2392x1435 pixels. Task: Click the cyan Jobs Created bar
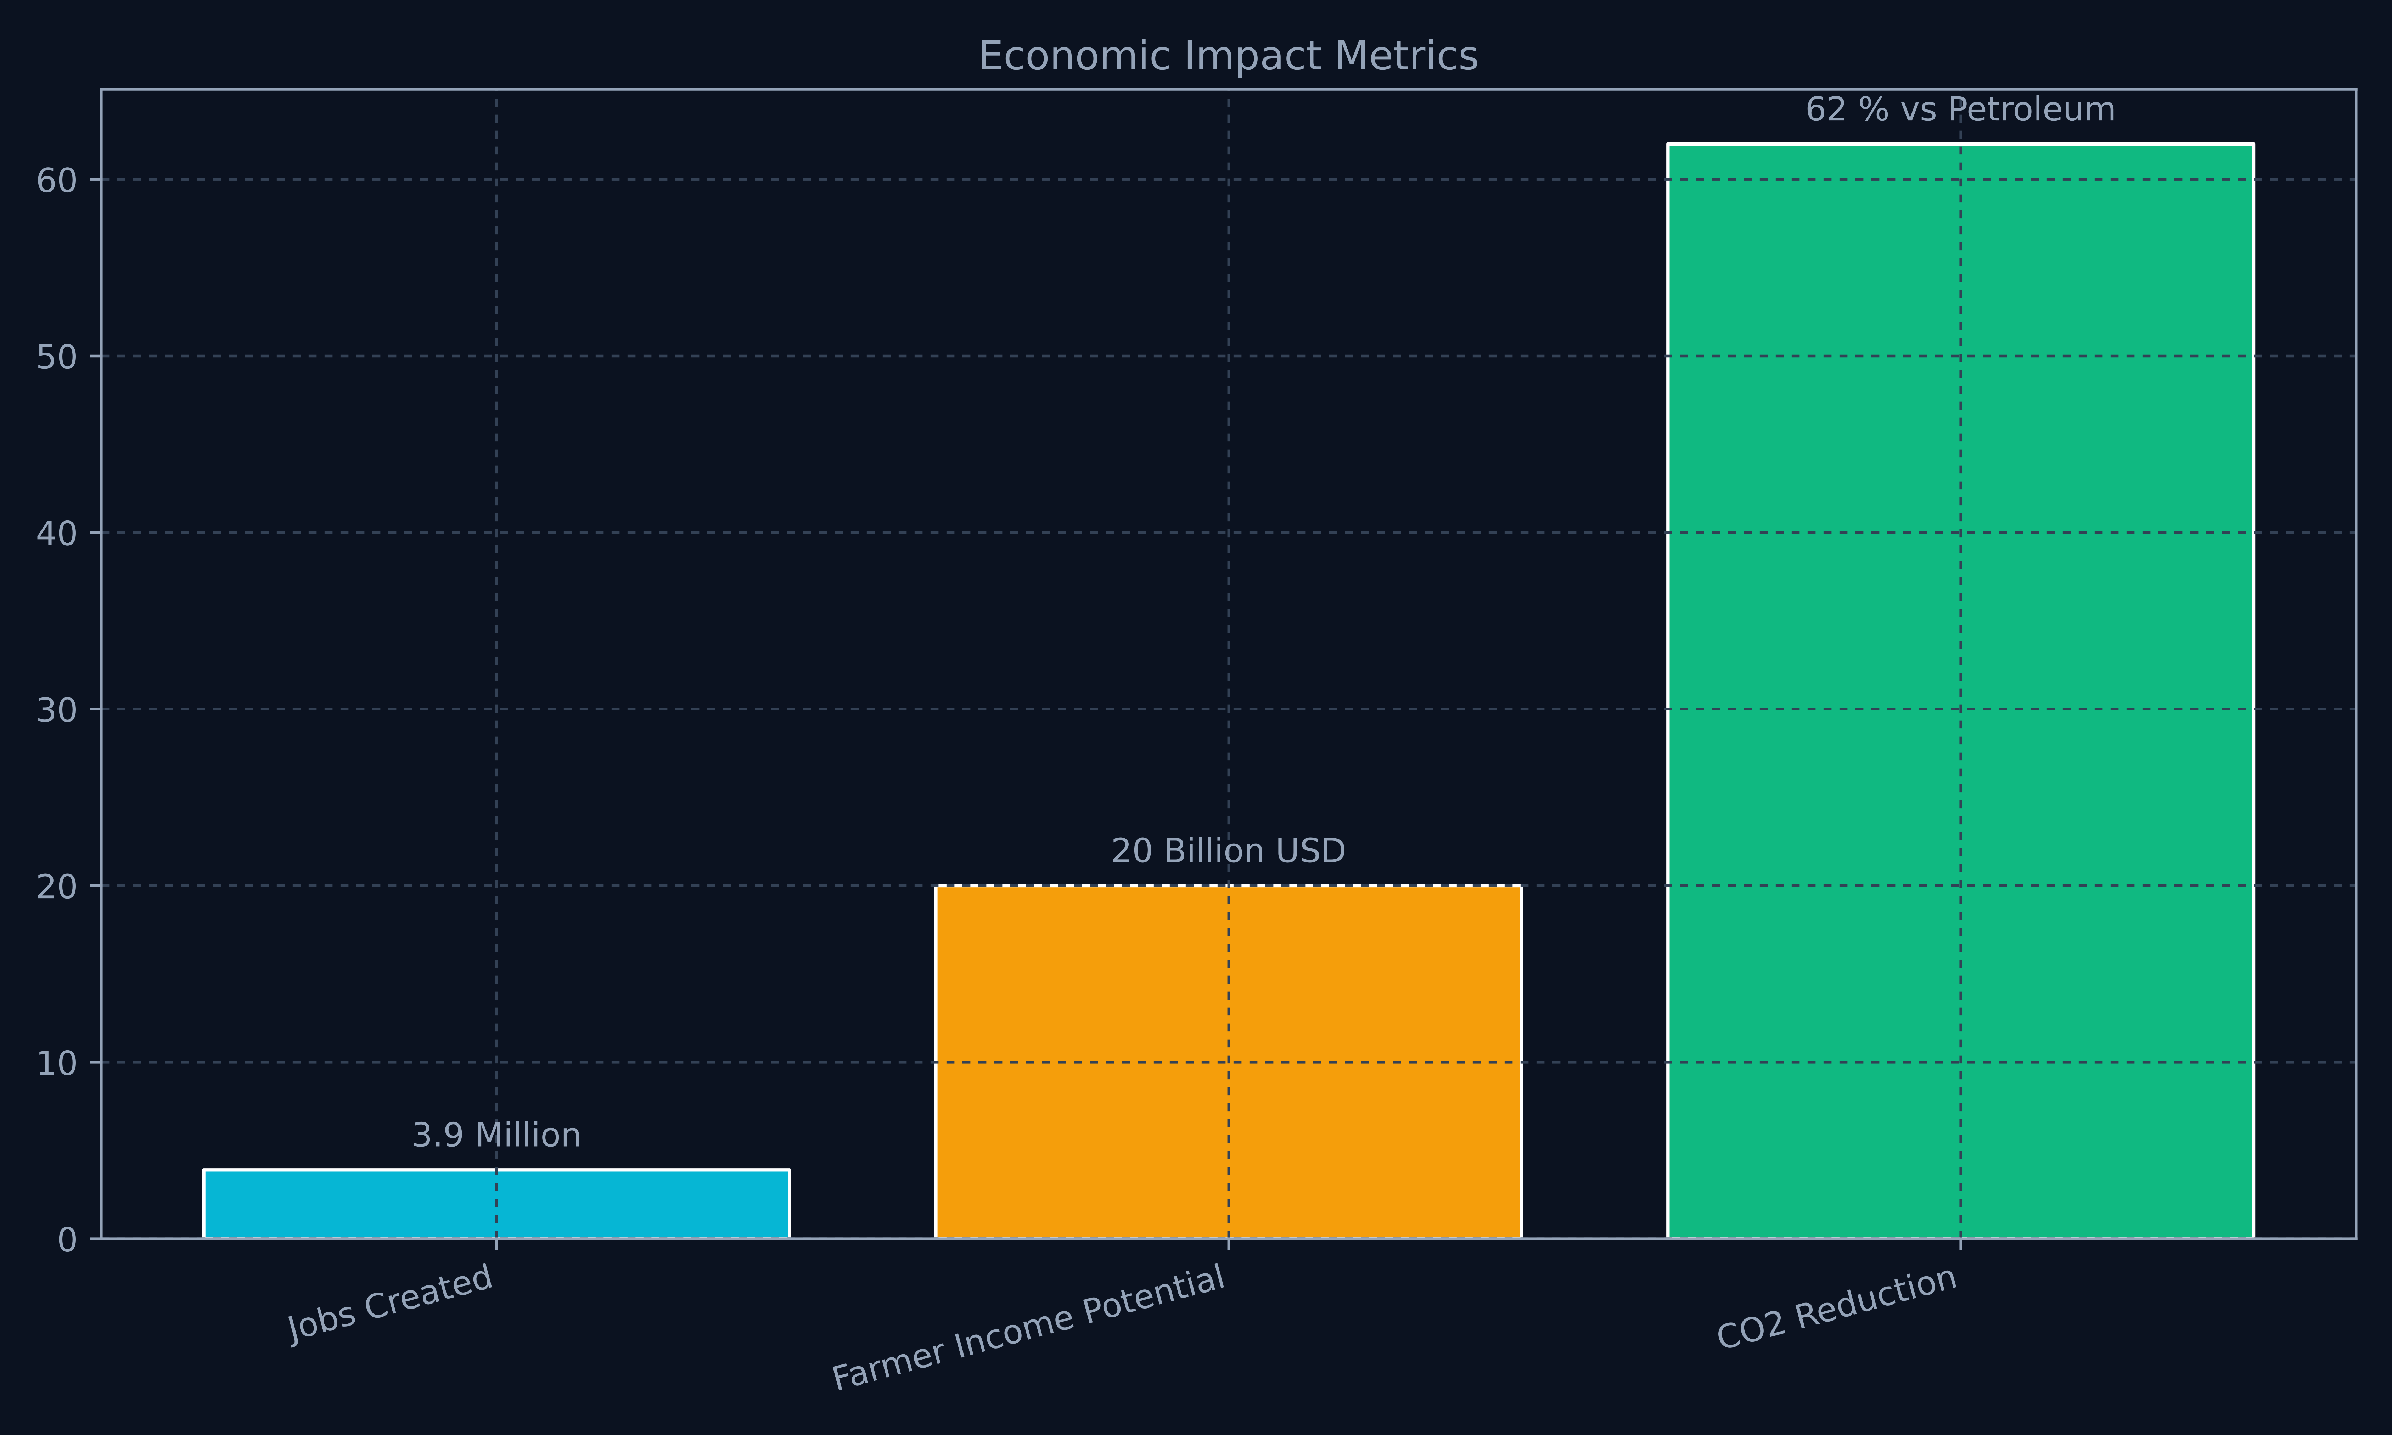496,1204
